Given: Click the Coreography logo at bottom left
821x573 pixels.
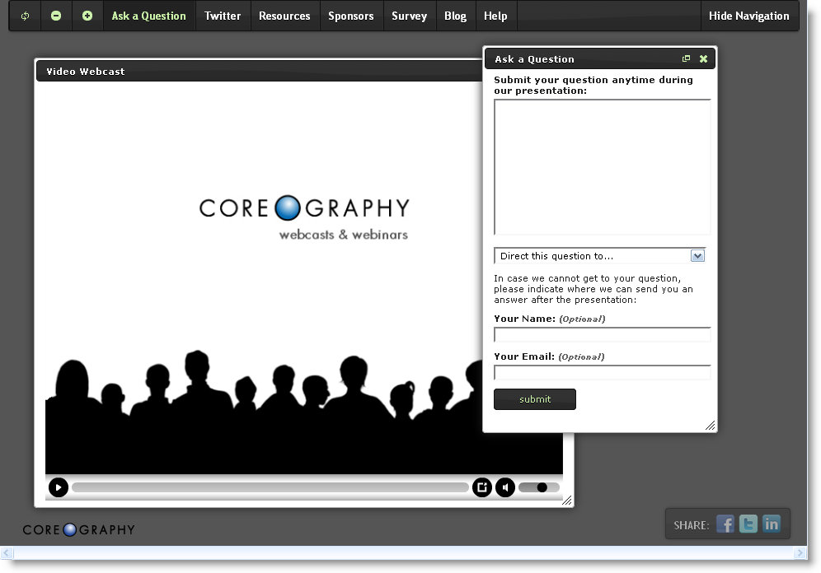Looking at the screenshot, I should pyautogui.click(x=78, y=529).
